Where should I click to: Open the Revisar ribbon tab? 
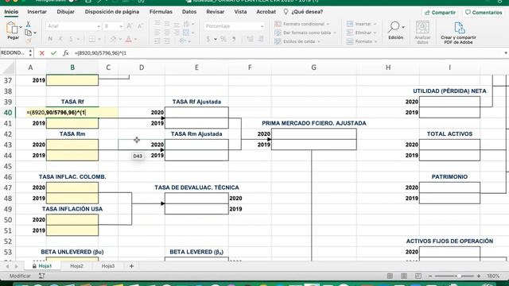click(216, 12)
